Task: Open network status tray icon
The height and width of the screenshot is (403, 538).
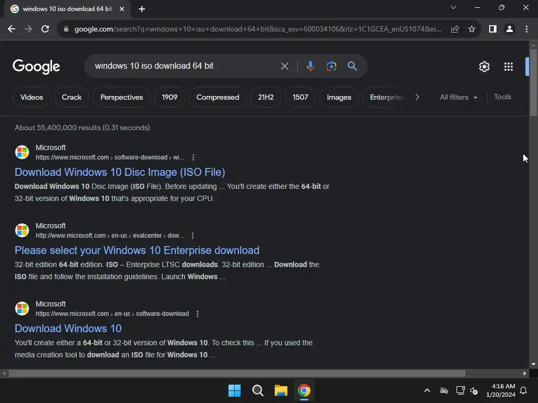Action: (460, 390)
